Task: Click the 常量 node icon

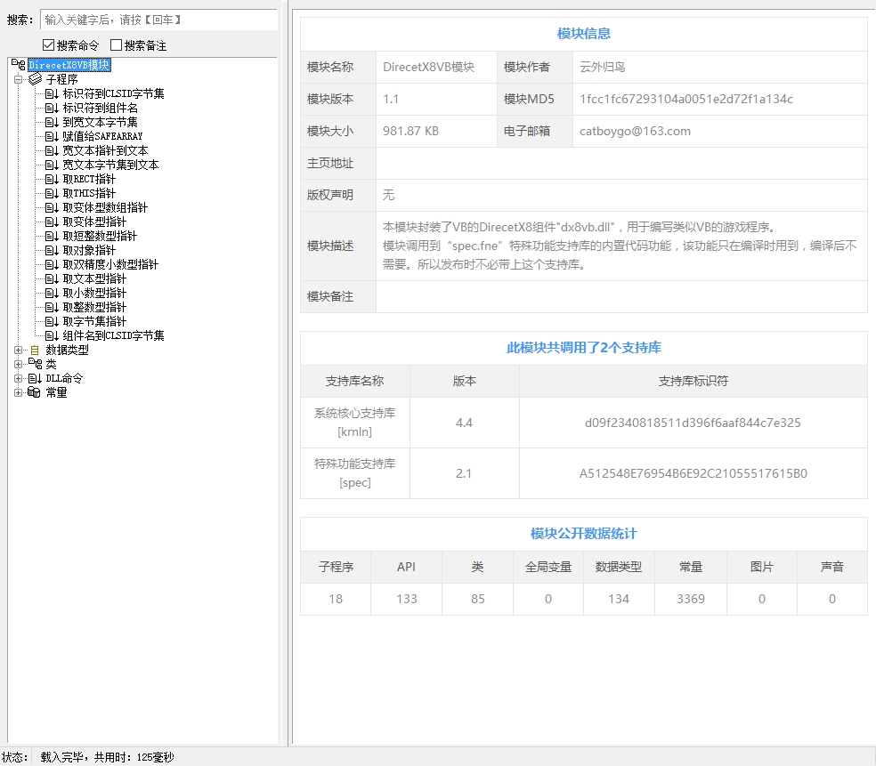Action: click(x=35, y=392)
